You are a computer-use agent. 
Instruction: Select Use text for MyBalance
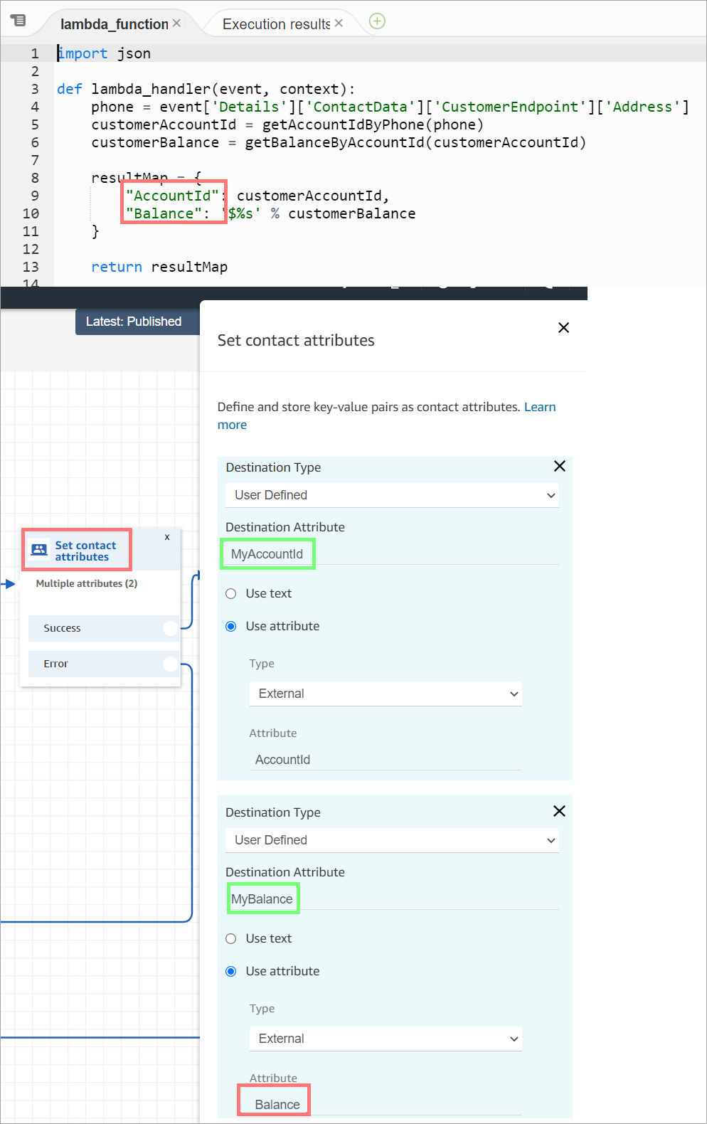231,939
